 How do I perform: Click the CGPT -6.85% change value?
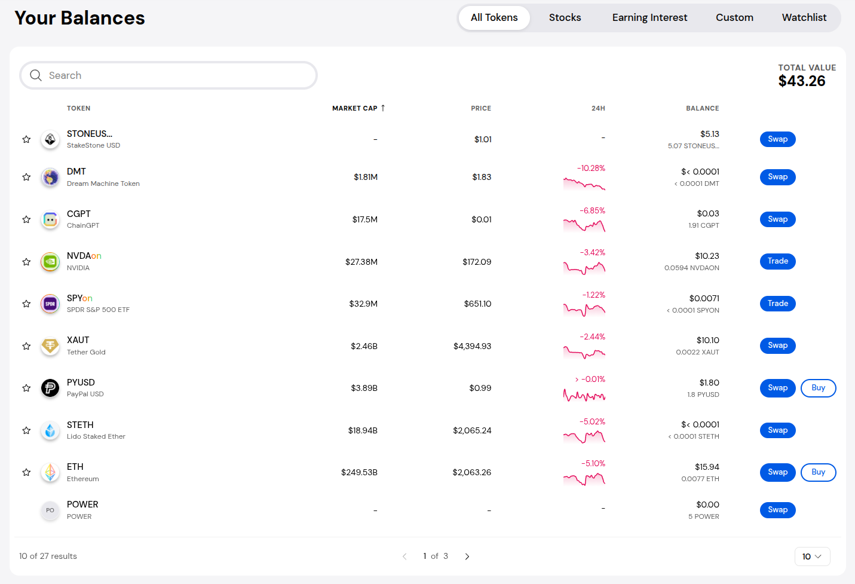[592, 210]
